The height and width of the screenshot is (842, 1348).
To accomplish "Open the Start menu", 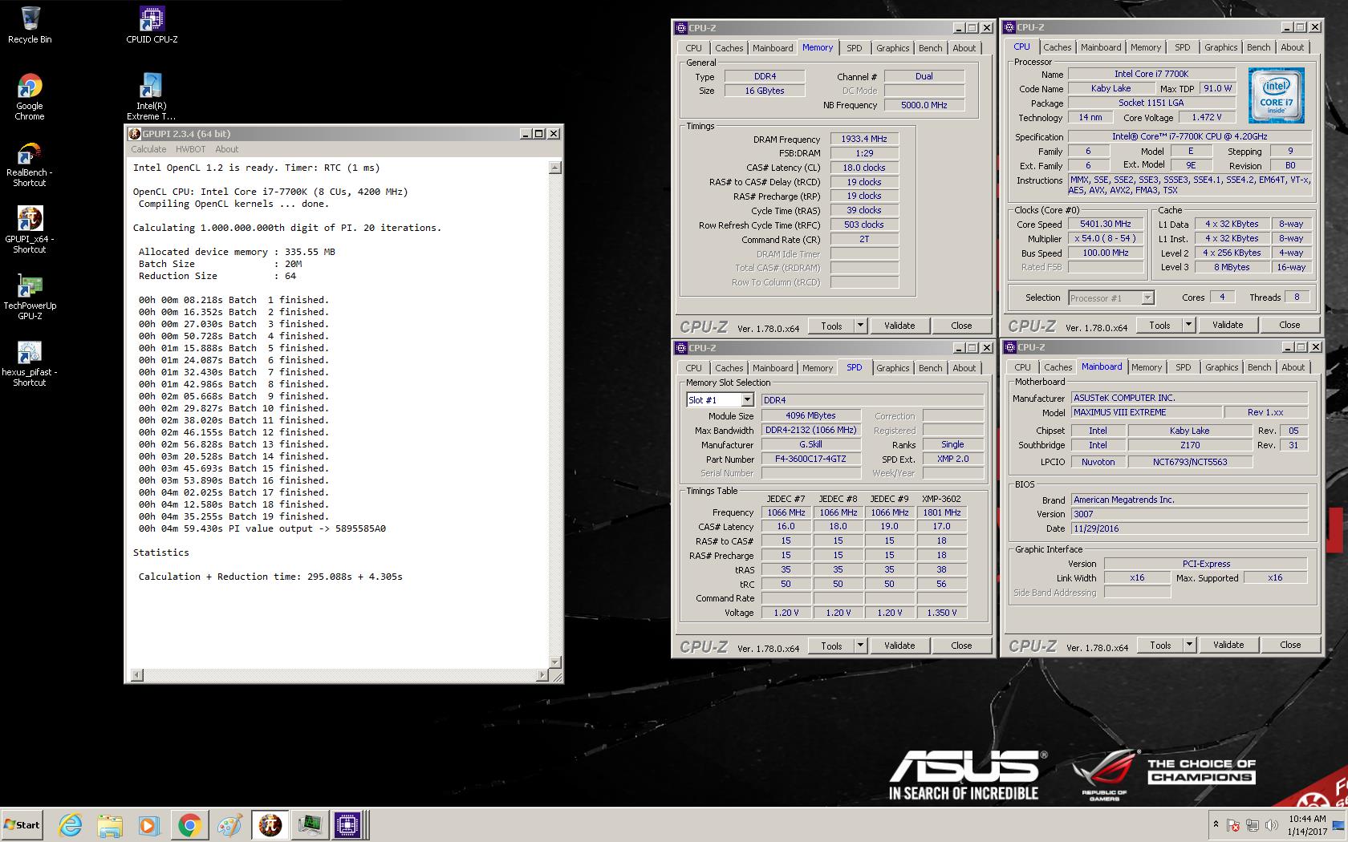I will click(22, 825).
